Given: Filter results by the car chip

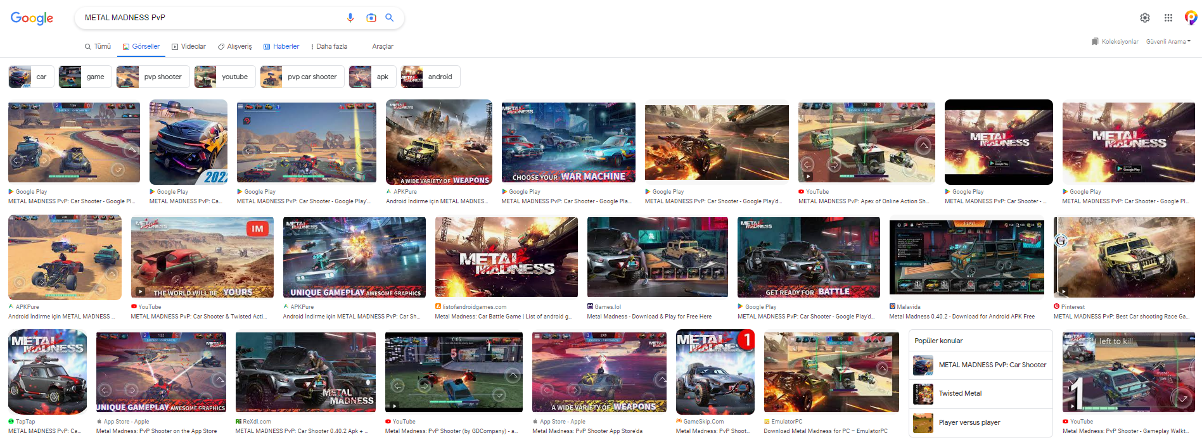Looking at the screenshot, I should point(31,77).
